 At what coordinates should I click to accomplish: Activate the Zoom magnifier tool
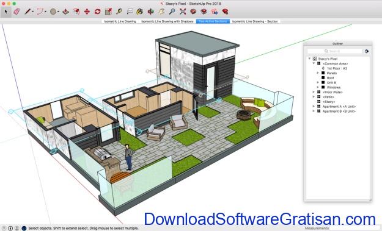172,12
